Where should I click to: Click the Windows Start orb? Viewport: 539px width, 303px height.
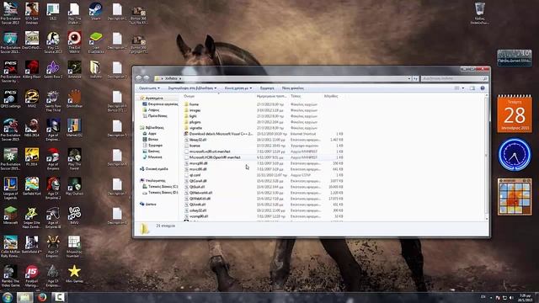7,297
